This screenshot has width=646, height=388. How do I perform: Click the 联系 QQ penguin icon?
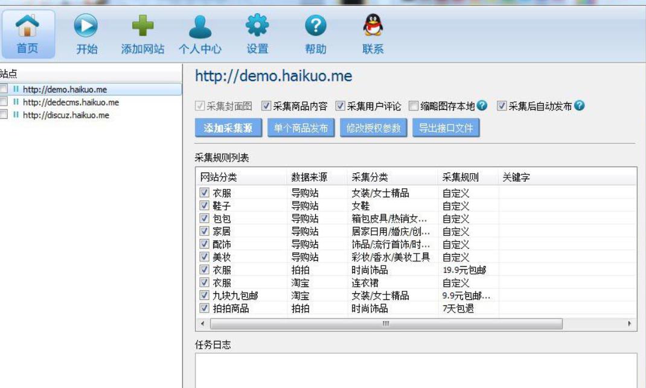point(373,25)
